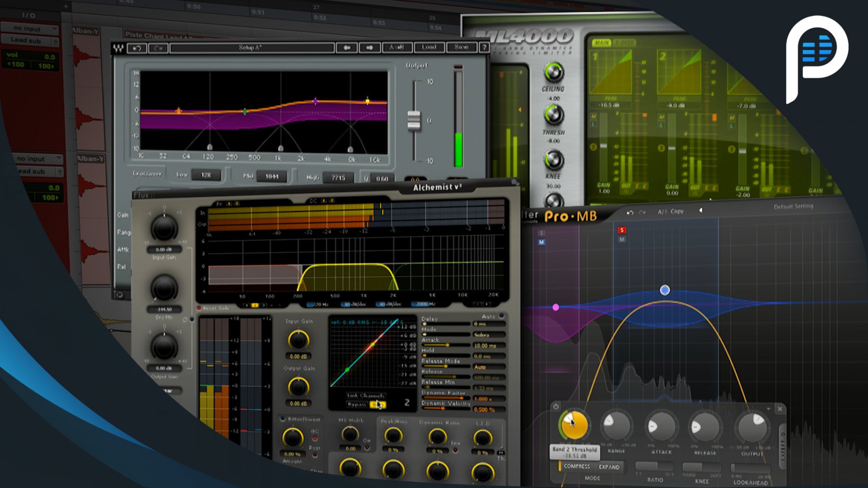Expand the Expert panel in Pro-MB
This screenshot has width=868, height=488.
[782, 447]
